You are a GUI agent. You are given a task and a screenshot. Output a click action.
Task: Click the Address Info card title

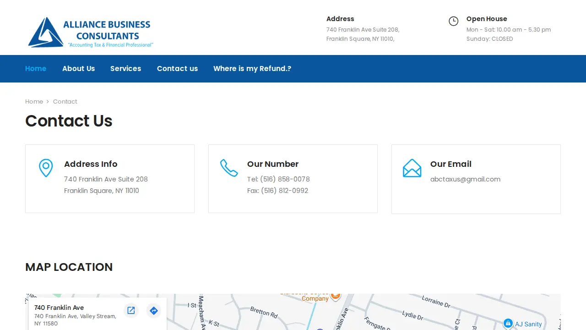[x=91, y=164]
